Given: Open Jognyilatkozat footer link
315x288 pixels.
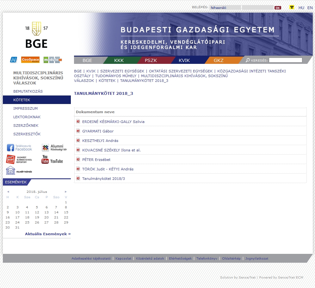Looking at the screenshot, I should tap(257, 259).
